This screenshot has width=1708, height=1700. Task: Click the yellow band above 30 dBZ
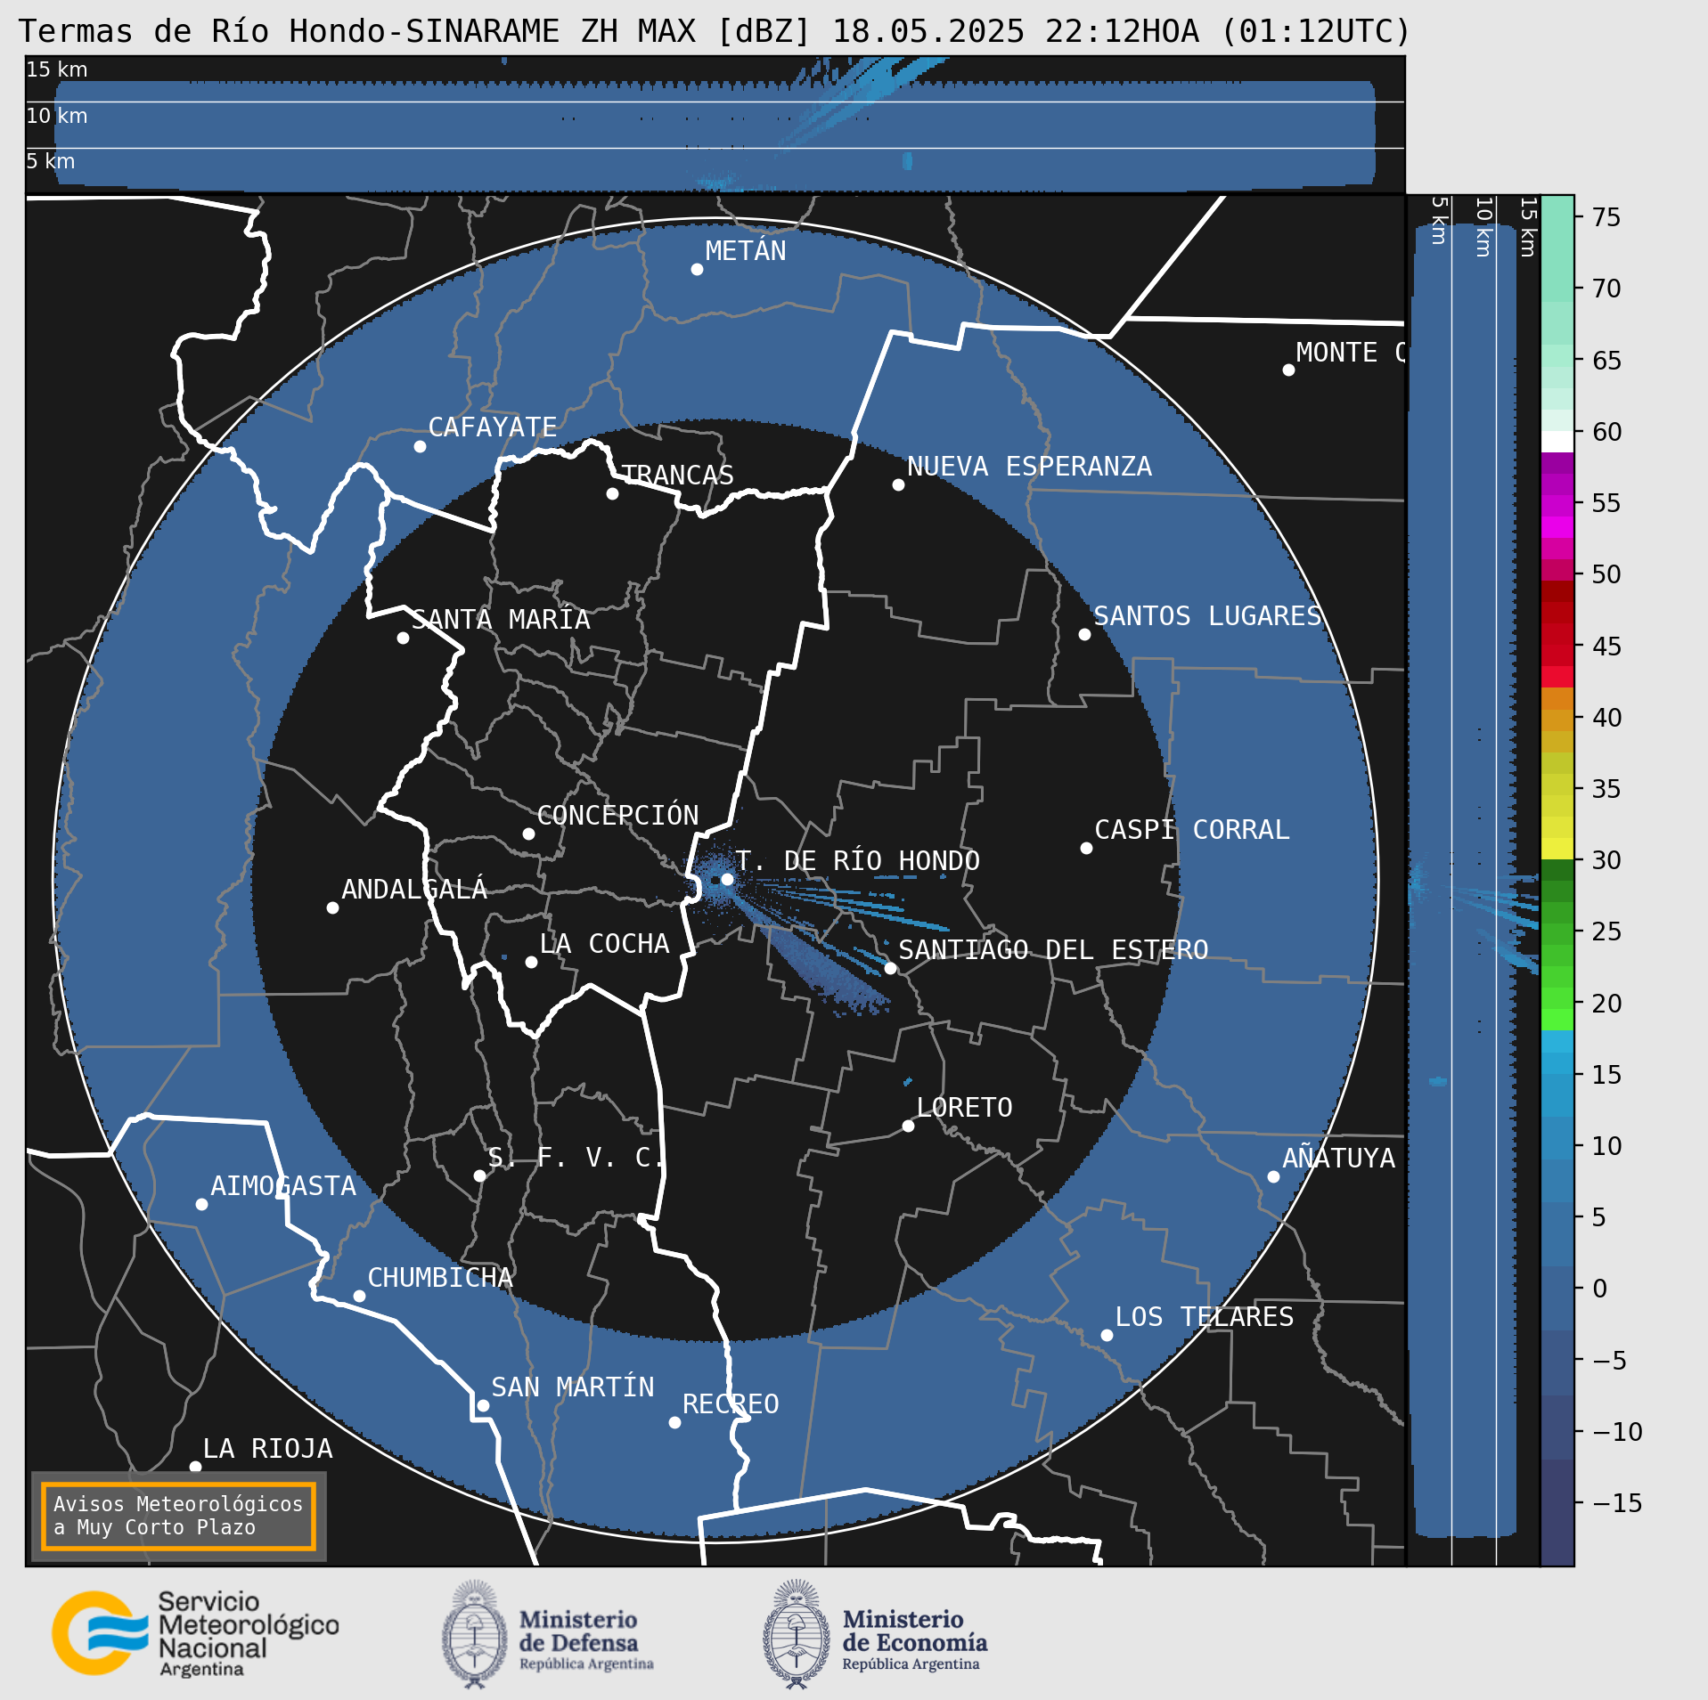1557,849
